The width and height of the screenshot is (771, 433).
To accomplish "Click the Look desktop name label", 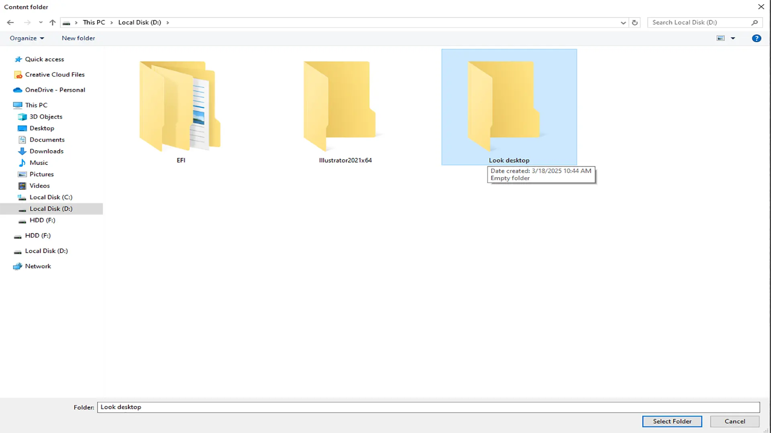I will click(509, 160).
